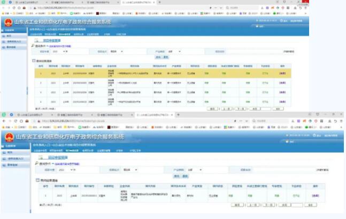
Task: Click the 服务系统入口 sidebar icon in the four-result window
Action: [4, 42]
